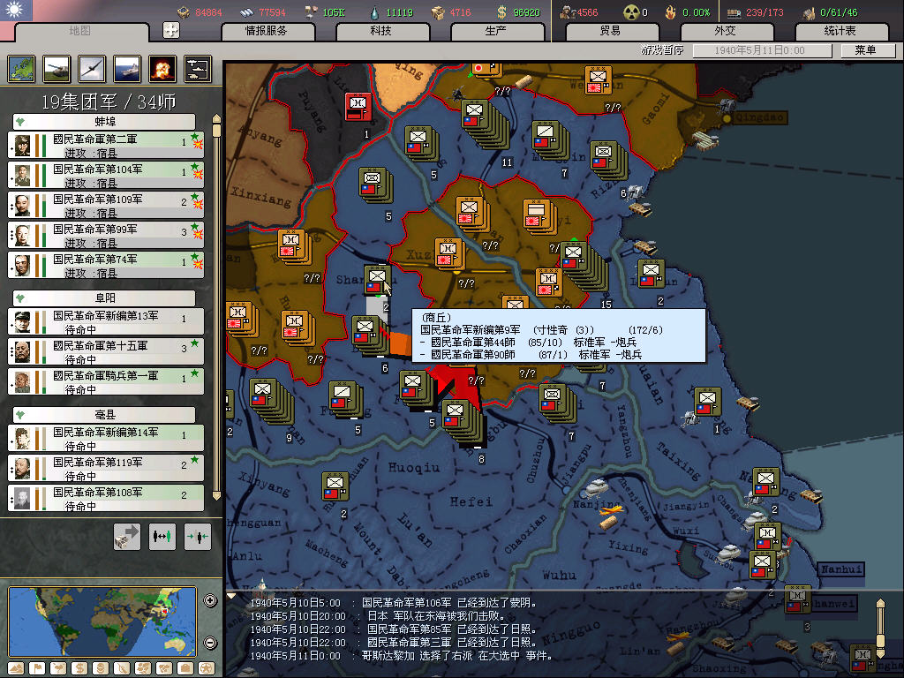Viewport: 904px width, 678px height.
Task: Enable political map mode flag icon
Action: pyautogui.click(x=37, y=669)
